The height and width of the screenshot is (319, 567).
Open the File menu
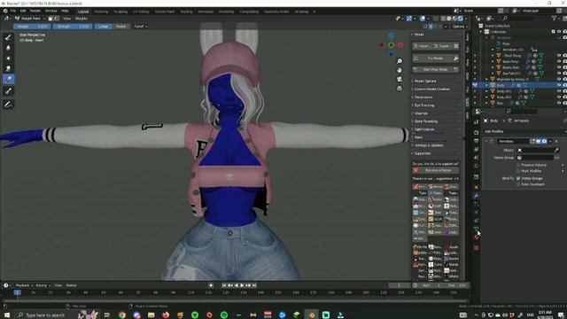[x=13, y=12]
